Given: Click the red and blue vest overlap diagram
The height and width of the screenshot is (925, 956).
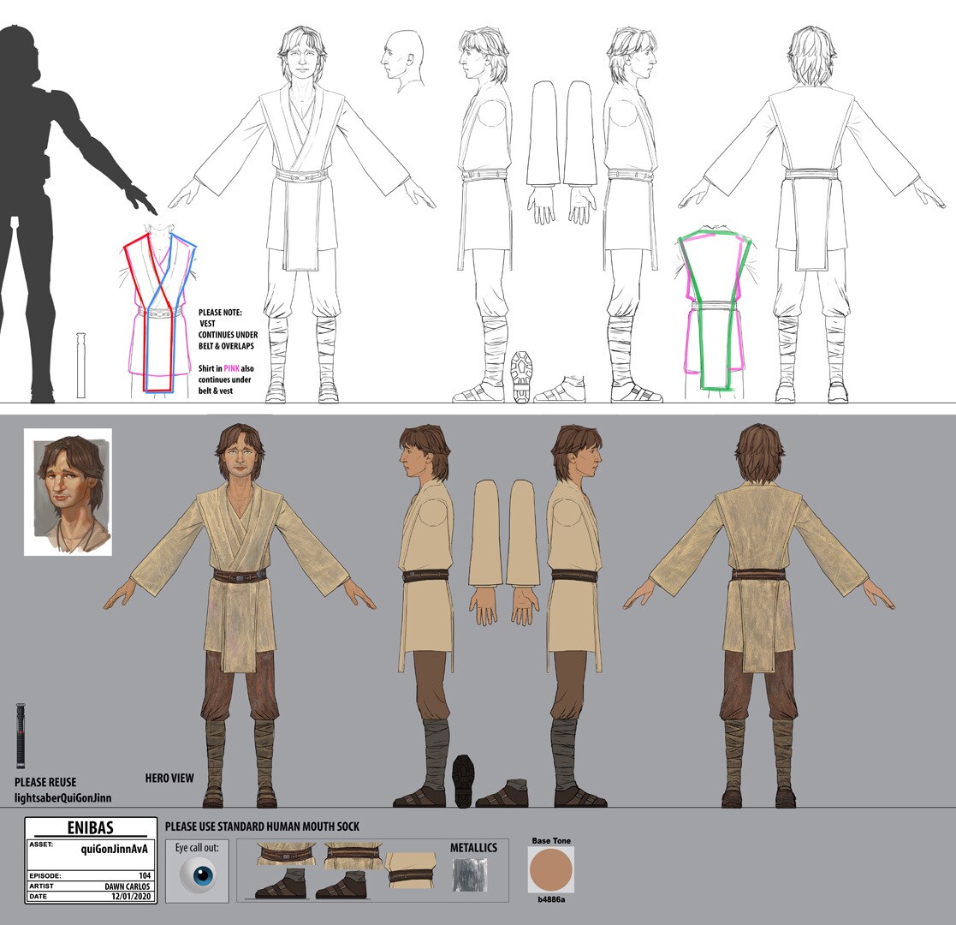Looking at the screenshot, I should point(160,310).
